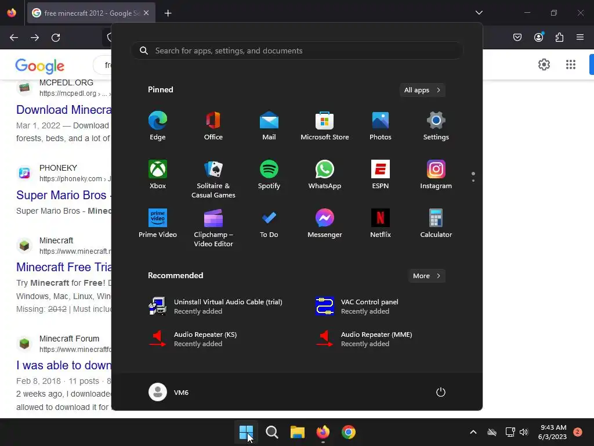594x446 pixels.
Task: Show hidden system tray icons
Action: (473, 432)
